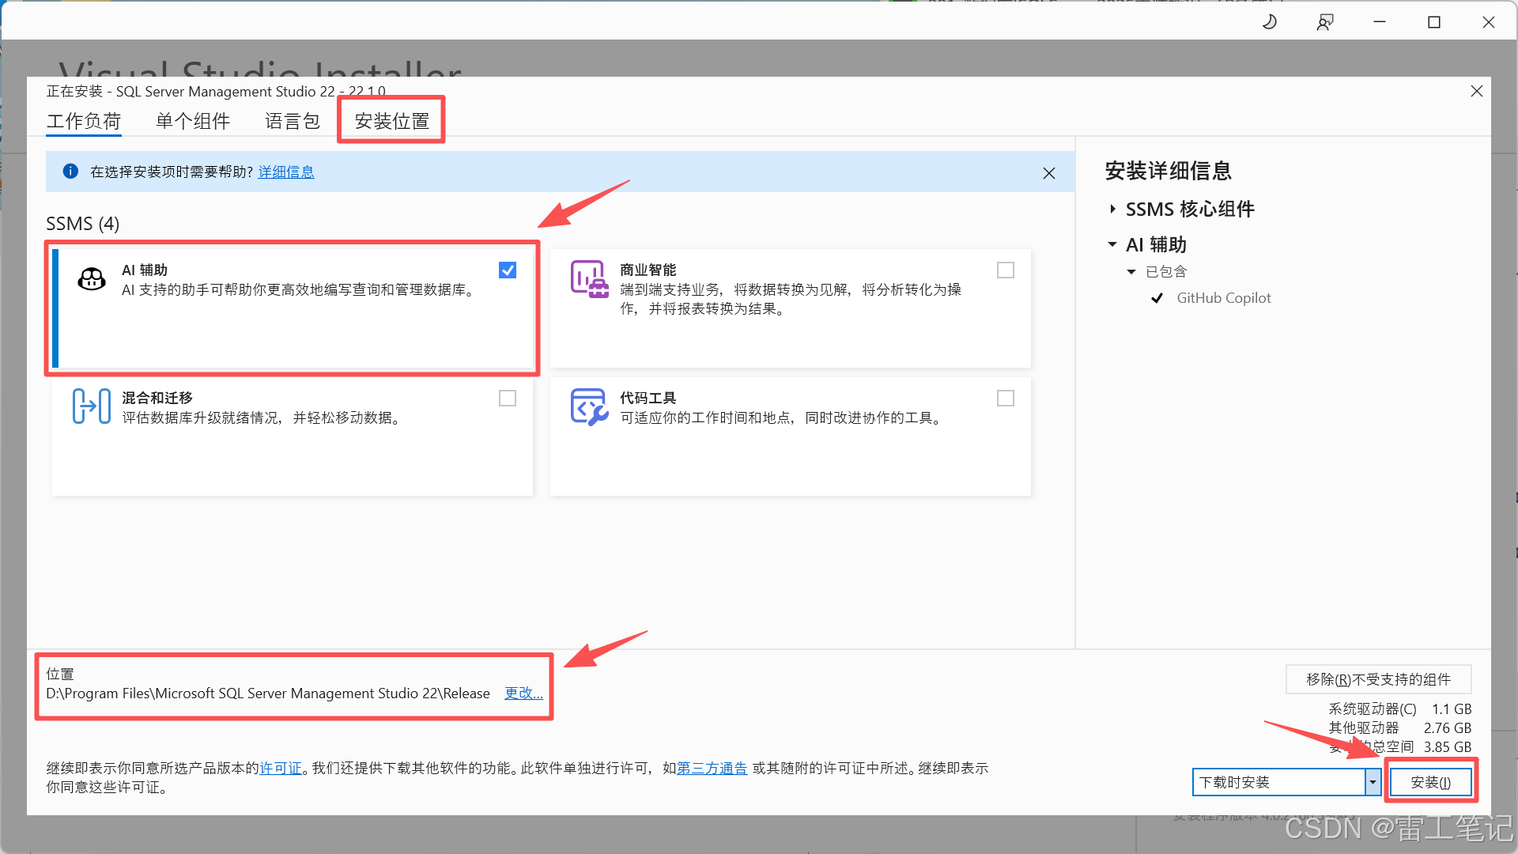Toggle the night theme moon icon

coord(1269,22)
